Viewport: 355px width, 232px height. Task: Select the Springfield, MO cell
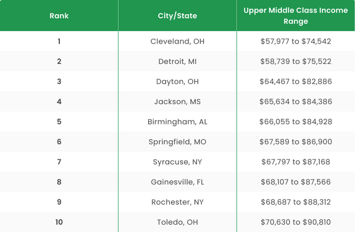click(177, 142)
